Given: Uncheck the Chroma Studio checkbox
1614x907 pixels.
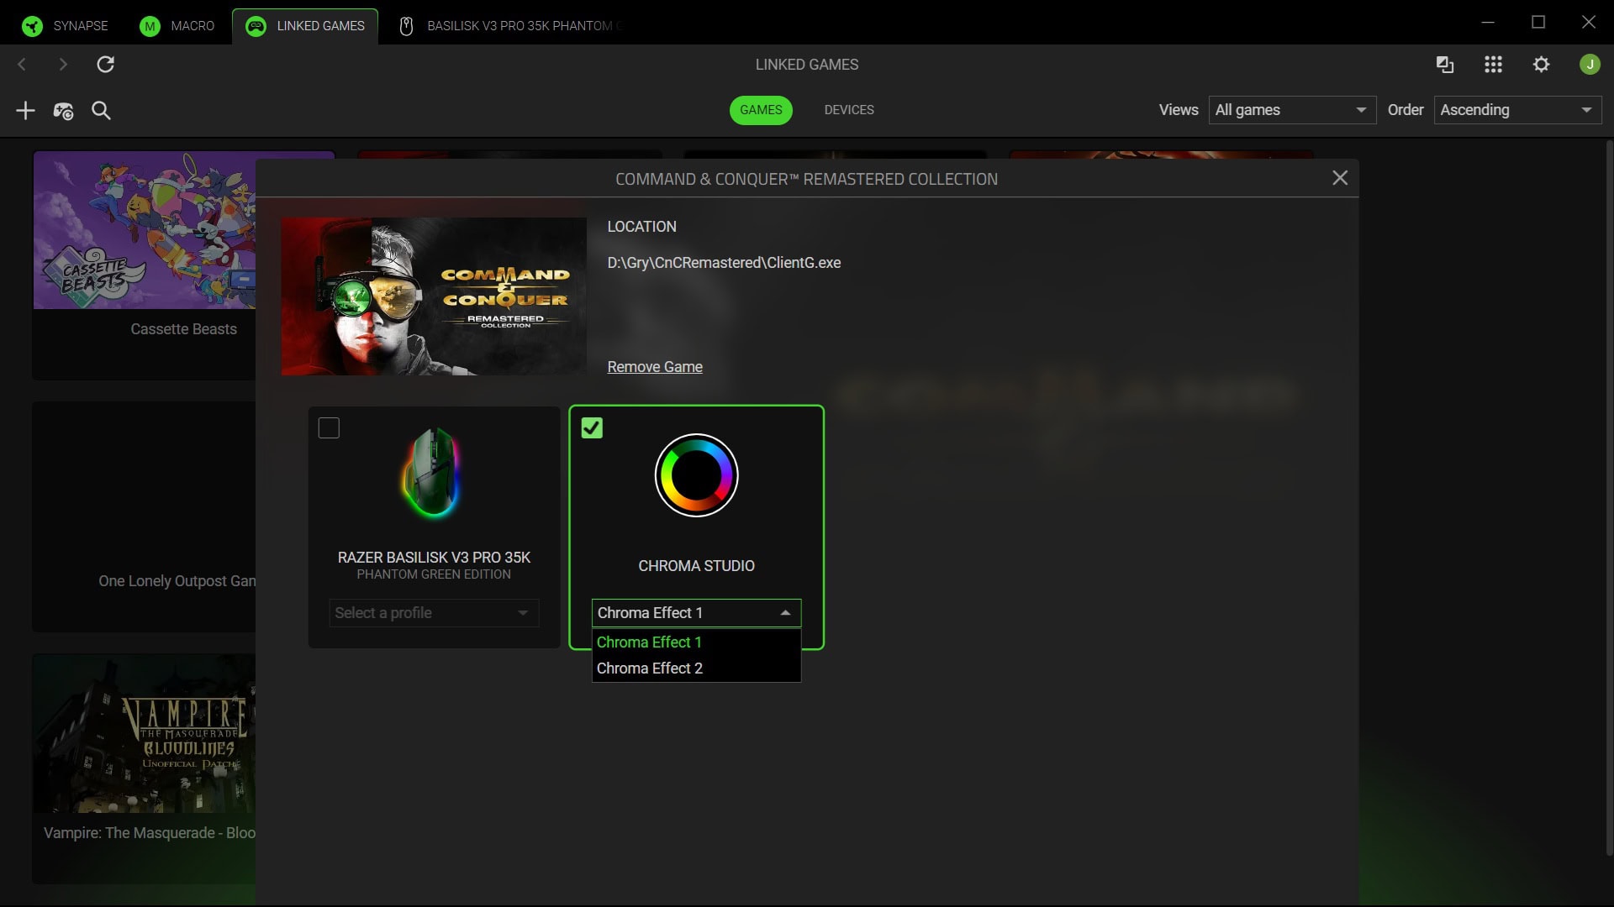Looking at the screenshot, I should (x=593, y=428).
